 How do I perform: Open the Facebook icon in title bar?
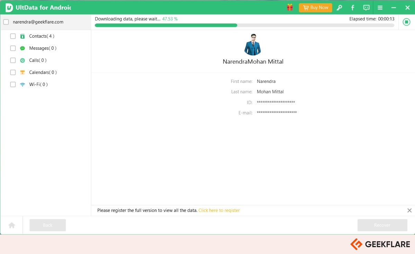click(x=353, y=8)
